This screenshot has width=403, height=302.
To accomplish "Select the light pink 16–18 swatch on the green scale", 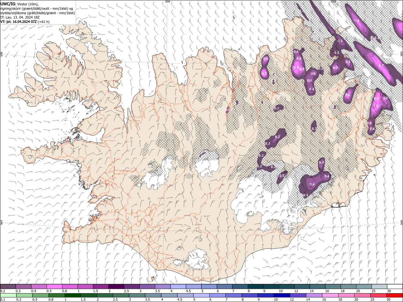I will point(330,295).
